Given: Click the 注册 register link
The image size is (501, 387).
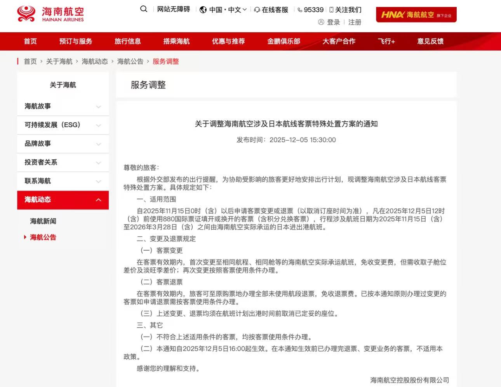Looking at the screenshot, I should (355, 22).
